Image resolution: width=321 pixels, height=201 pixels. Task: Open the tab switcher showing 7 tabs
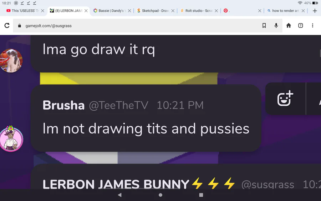tap(300, 25)
